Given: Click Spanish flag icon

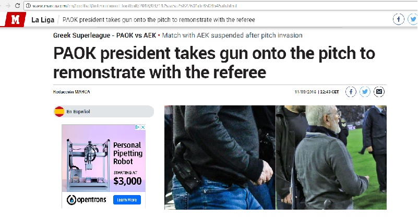Looking at the screenshot, I should point(59,112).
